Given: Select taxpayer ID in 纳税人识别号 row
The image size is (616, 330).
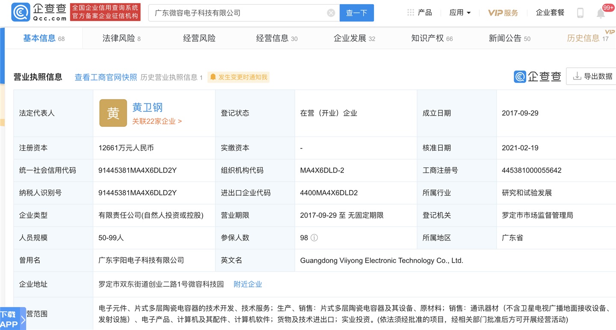Looking at the screenshot, I should tap(137, 193).
